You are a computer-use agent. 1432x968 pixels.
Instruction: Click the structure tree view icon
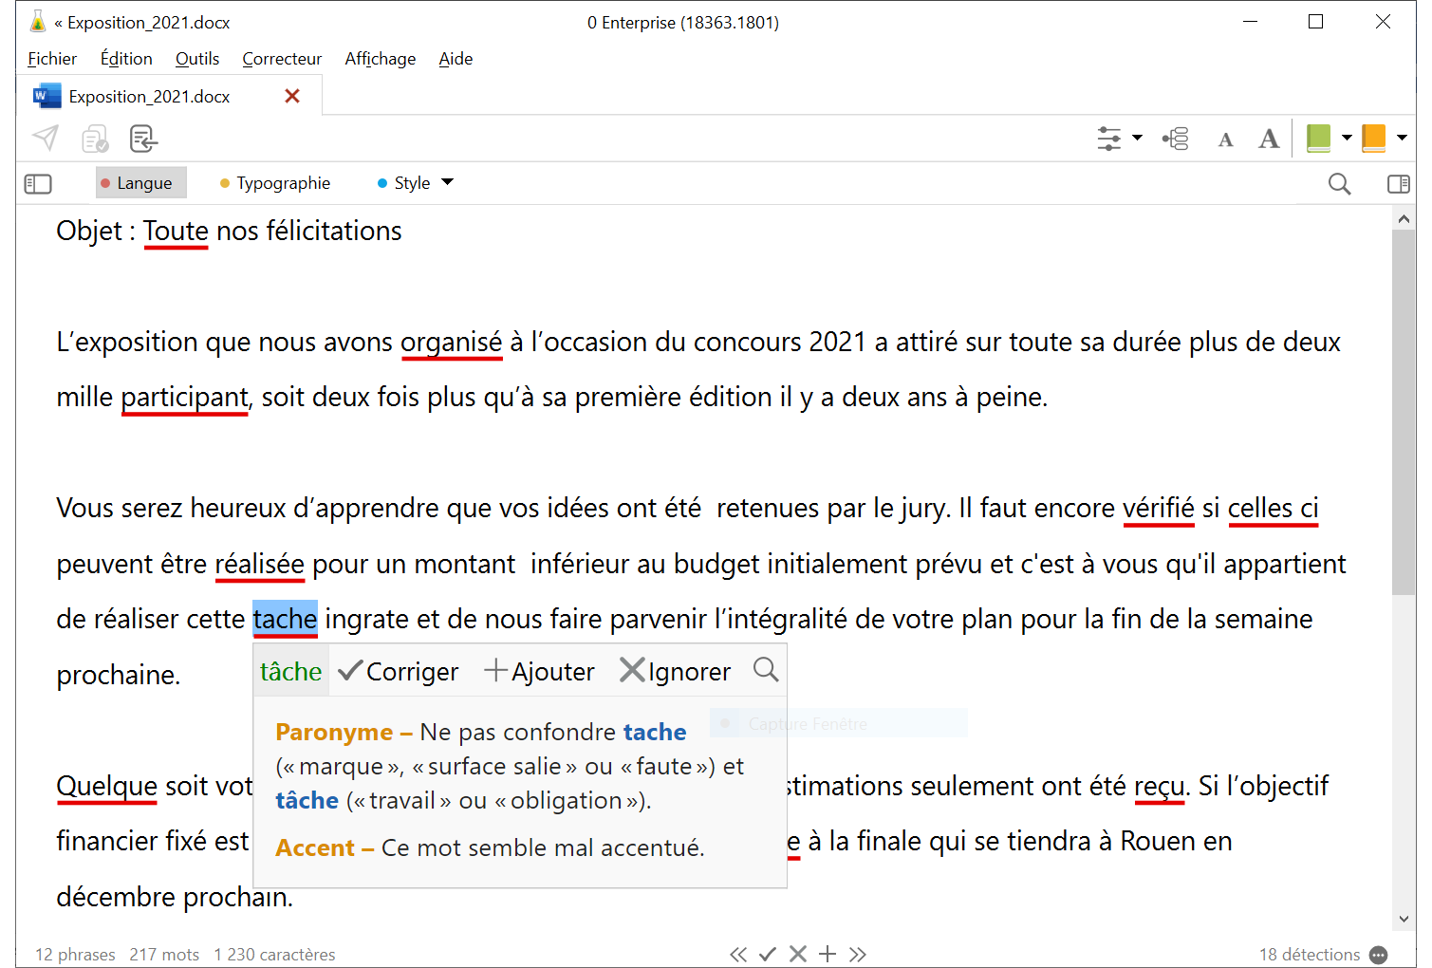tap(1176, 139)
